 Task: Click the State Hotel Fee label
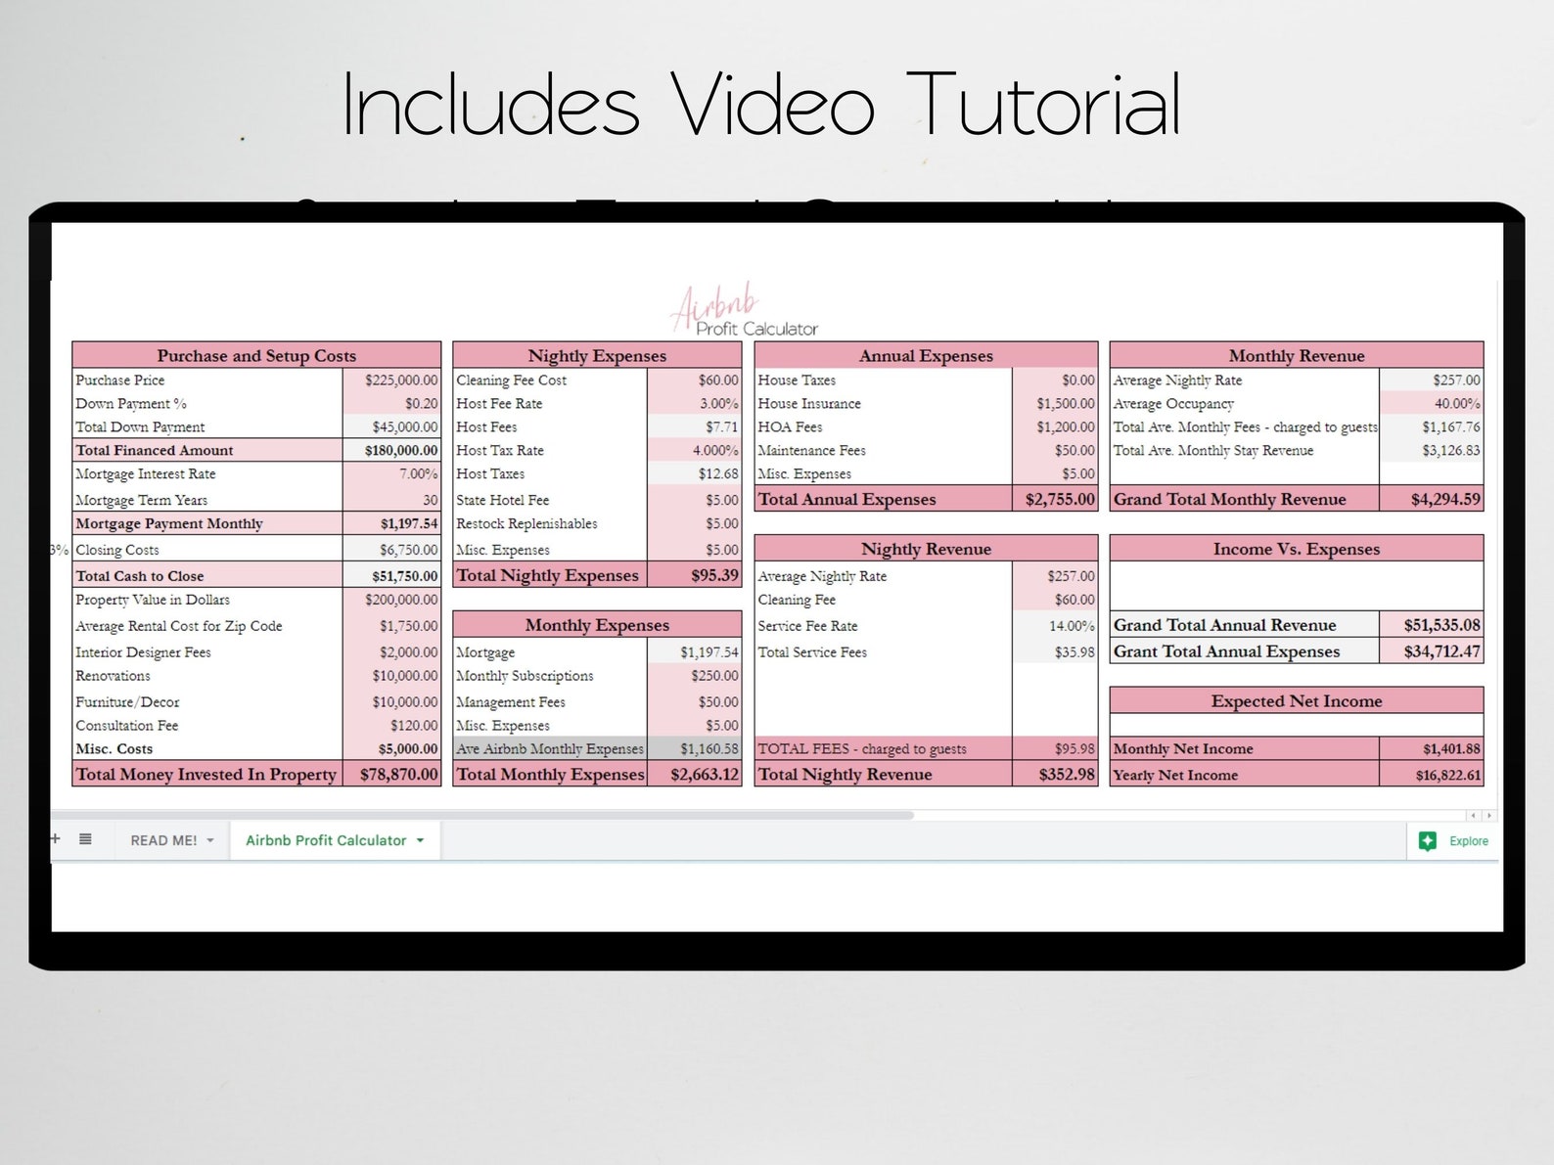502,500
